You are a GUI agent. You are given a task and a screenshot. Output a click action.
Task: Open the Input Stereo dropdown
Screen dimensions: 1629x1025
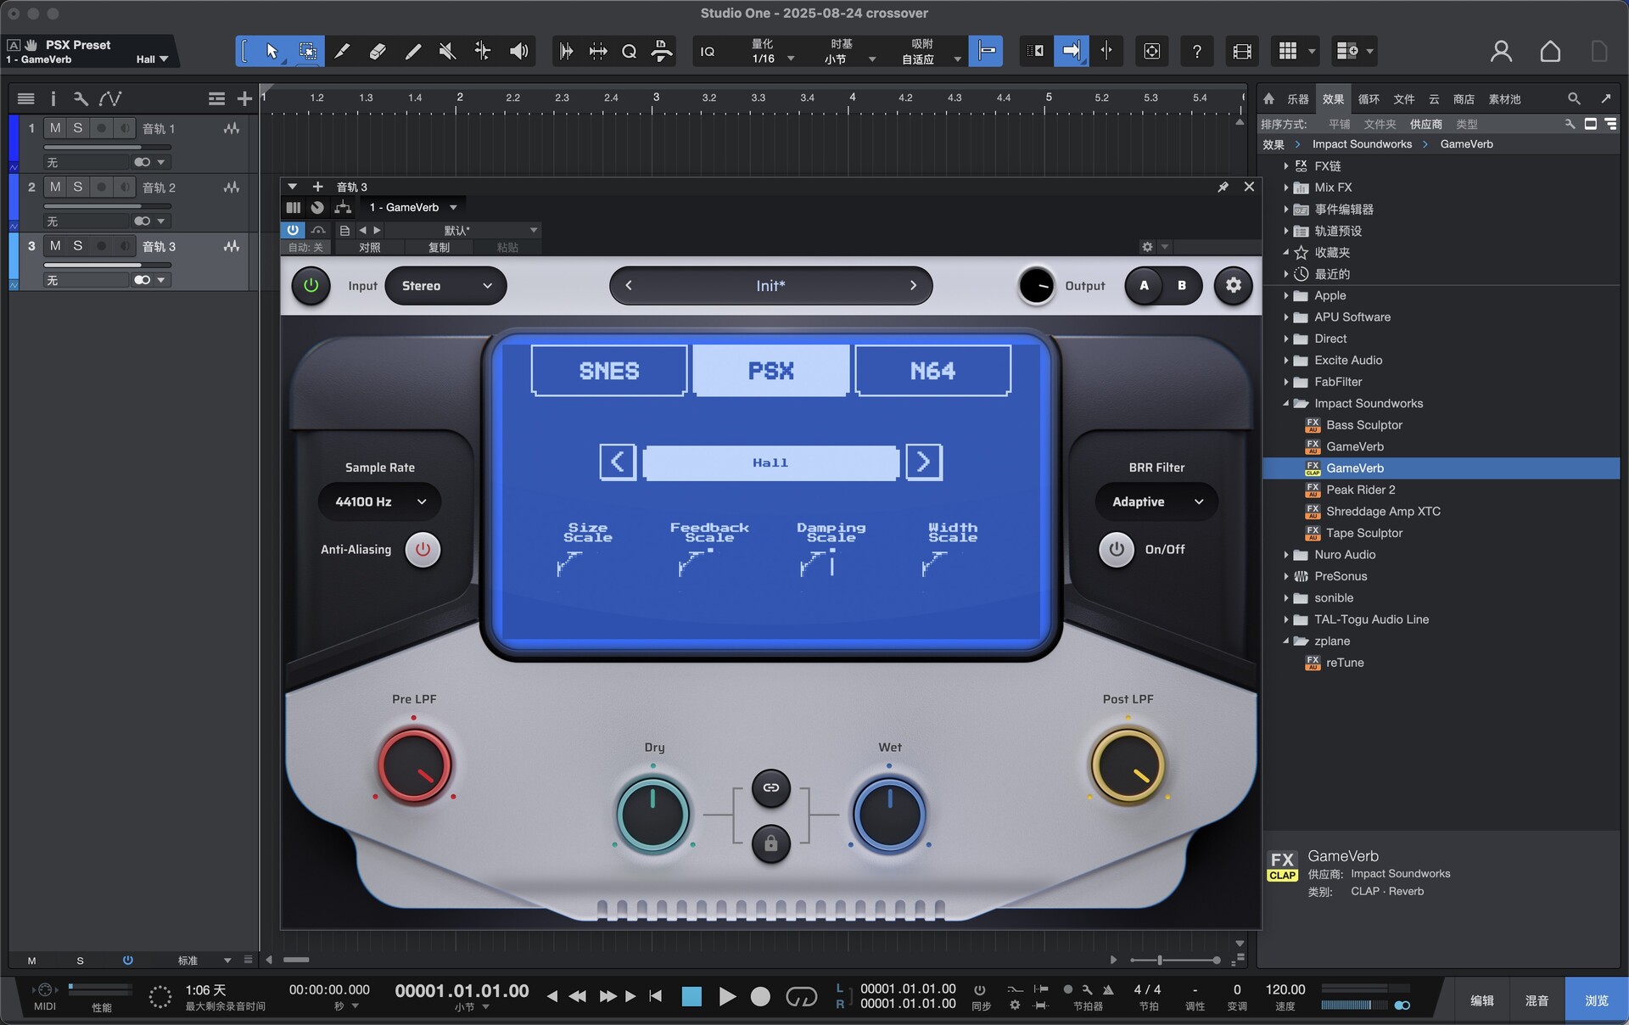click(445, 286)
